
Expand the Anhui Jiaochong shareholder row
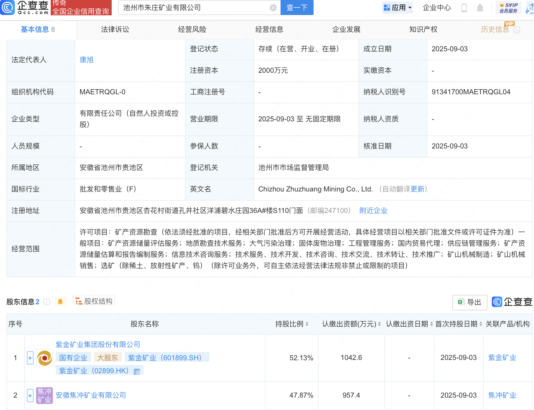point(30,395)
